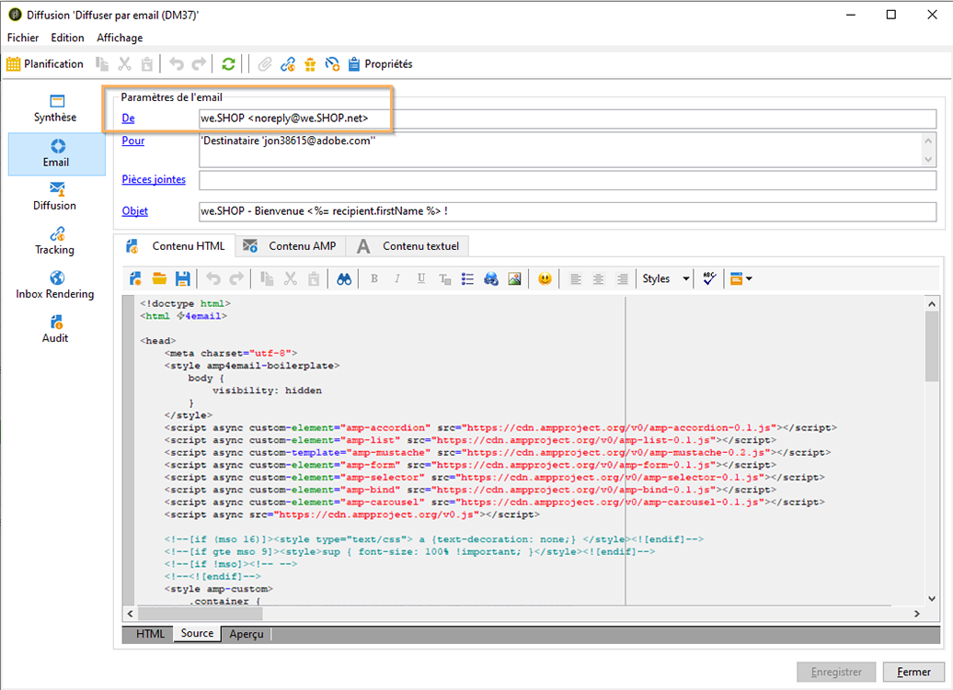Click the down arrow of the Pour field

point(928,159)
